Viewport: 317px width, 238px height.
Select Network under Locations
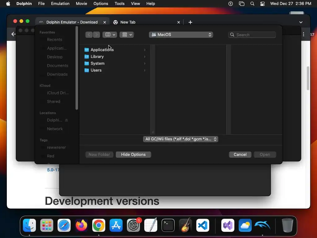tap(55, 129)
